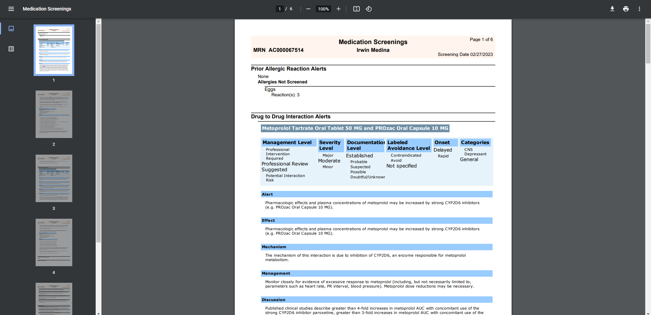The width and height of the screenshot is (651, 315).
Task: Jump to the page 3 thumbnail
Action: tap(54, 178)
